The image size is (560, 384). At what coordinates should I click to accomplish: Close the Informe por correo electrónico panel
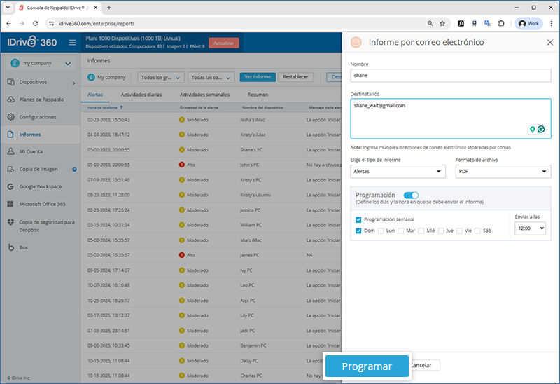click(549, 43)
